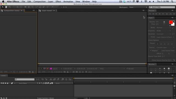Open the Workspace dropdown showing Paint

pos(138,7)
